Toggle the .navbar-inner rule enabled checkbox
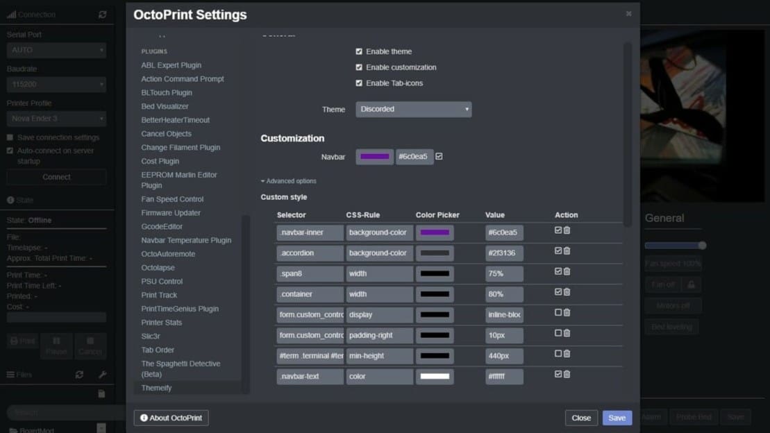 click(558, 230)
